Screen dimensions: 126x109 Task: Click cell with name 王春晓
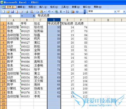click(40, 66)
